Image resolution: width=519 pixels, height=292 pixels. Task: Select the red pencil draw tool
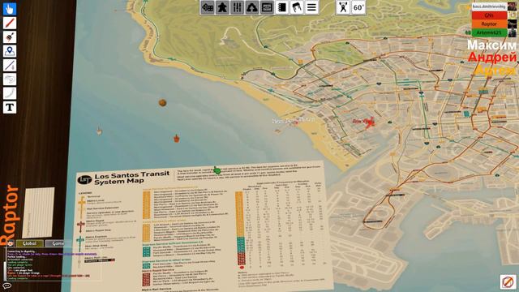pyautogui.click(x=10, y=24)
